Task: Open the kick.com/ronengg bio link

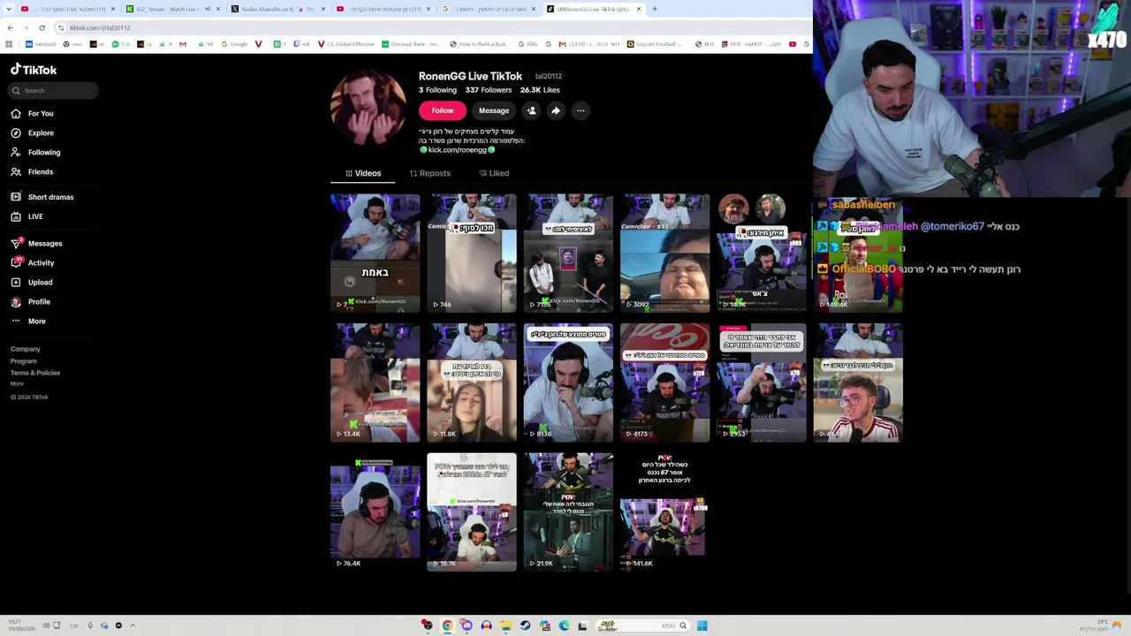Action: coord(457,150)
